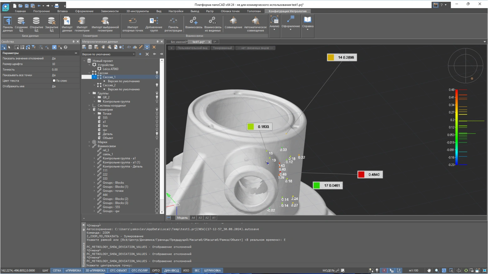Toggle visibility bulb for Деталь geometry
This screenshot has height=274, width=488.
[x=157, y=134]
